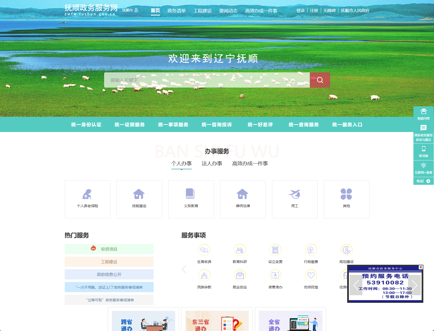打开互联网+督查图标
The height and width of the screenshot is (331, 434).
[423, 165]
